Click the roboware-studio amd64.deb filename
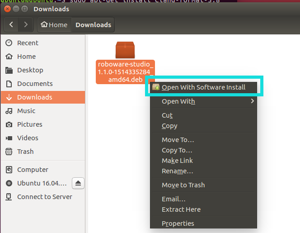Viewport: 300px width, 233px height. pos(125,72)
